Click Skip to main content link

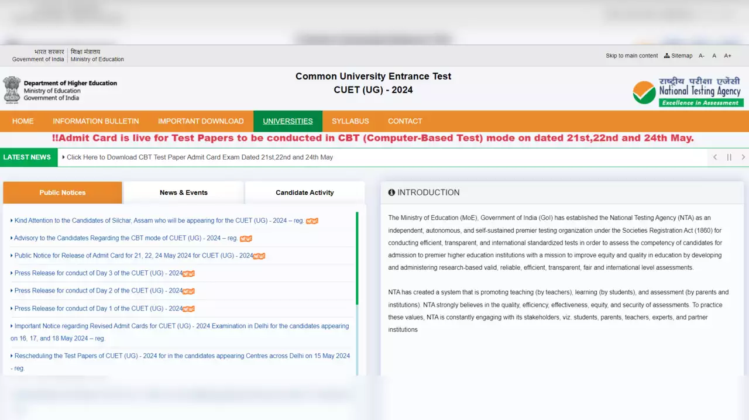tap(632, 56)
